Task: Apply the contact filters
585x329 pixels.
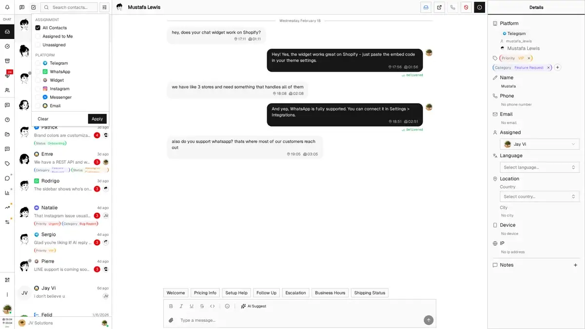Action: click(97, 118)
